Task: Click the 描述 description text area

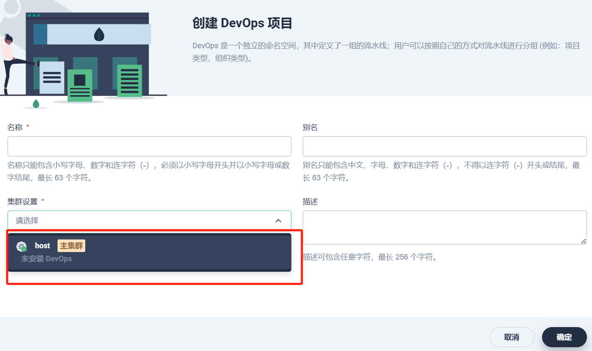Action: [x=445, y=227]
